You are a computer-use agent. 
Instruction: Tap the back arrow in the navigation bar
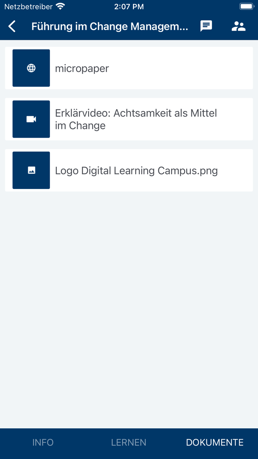coord(11,26)
